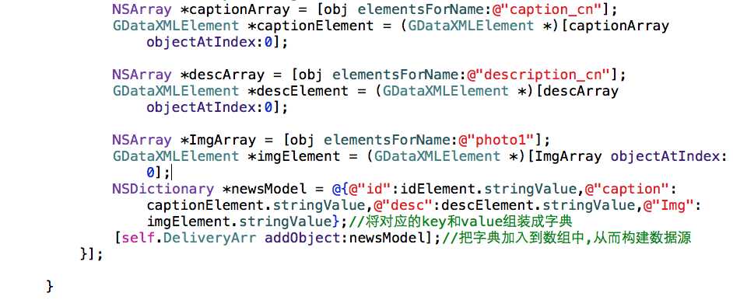Click the 0]; line with the text cursor
Viewport: 733px width, 300px height.
click(159, 173)
